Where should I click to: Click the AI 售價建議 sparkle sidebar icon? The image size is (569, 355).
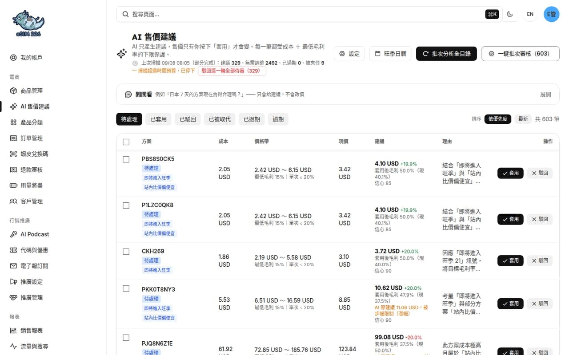13,106
